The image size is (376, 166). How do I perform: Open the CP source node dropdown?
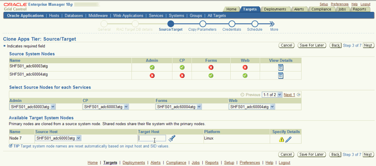click(x=106, y=107)
